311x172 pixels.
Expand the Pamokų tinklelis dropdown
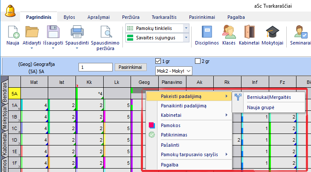point(186,28)
